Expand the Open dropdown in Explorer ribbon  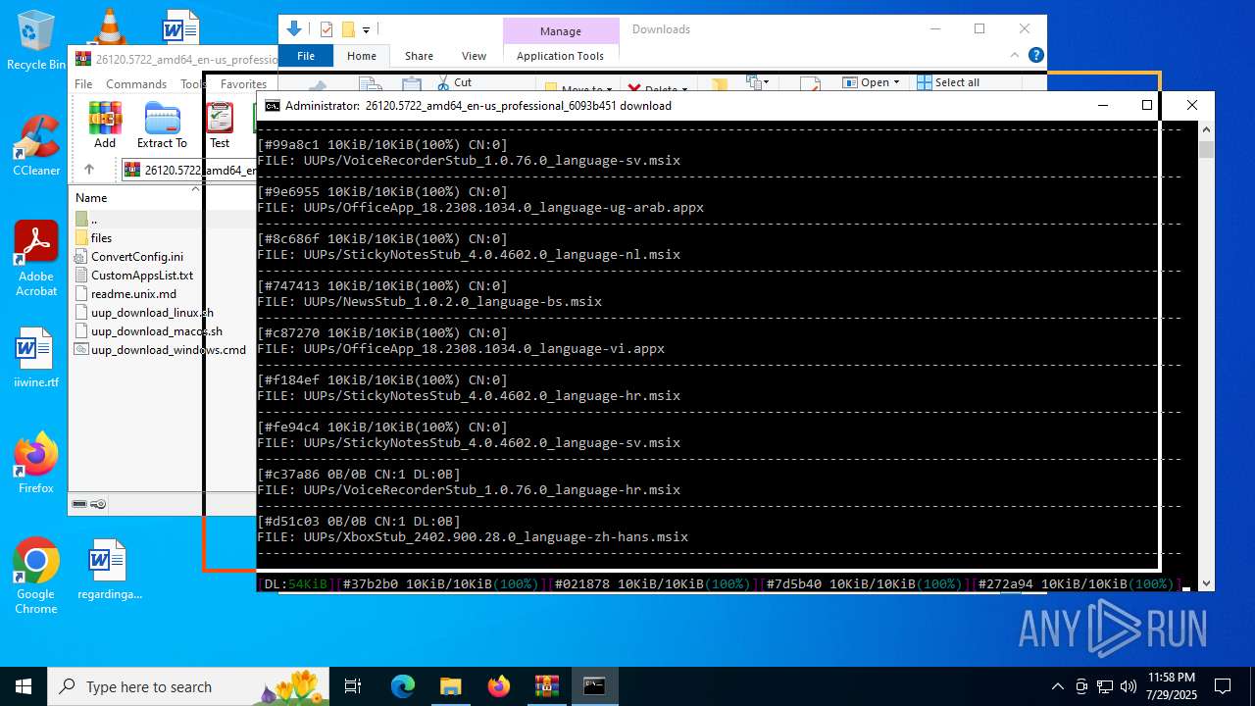896,82
